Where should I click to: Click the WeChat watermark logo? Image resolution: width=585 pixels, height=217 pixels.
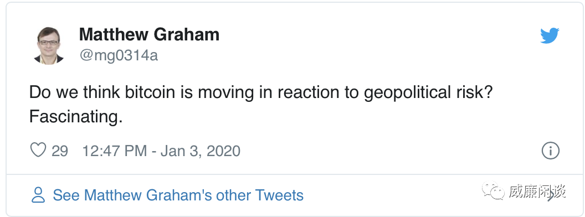pyautogui.click(x=494, y=191)
